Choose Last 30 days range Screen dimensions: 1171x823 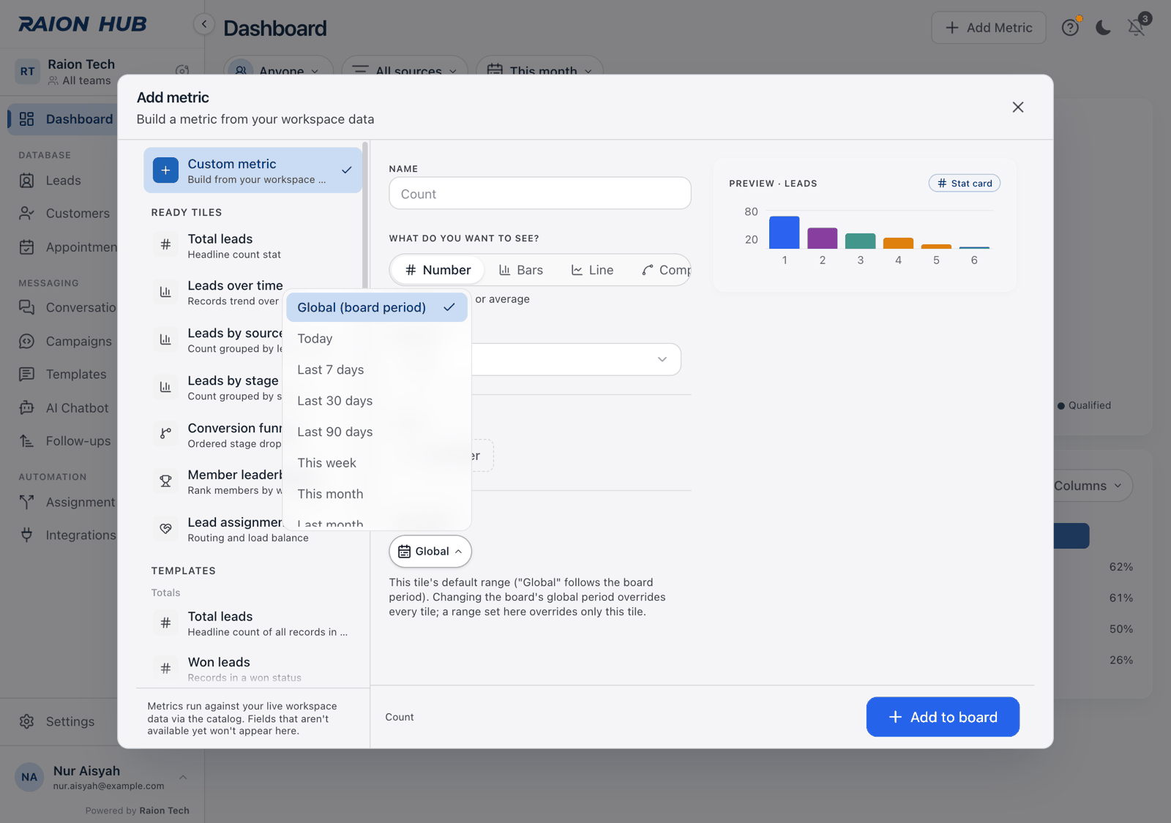[377, 401]
